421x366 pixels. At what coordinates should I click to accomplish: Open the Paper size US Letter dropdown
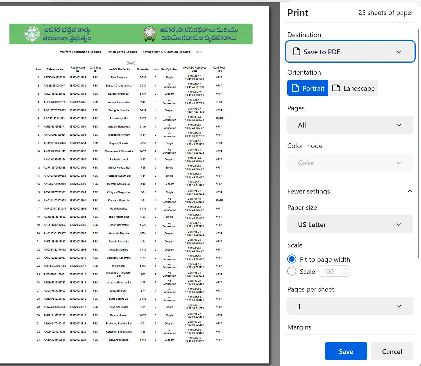(350, 224)
